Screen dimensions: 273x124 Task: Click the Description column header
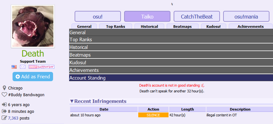(240, 109)
